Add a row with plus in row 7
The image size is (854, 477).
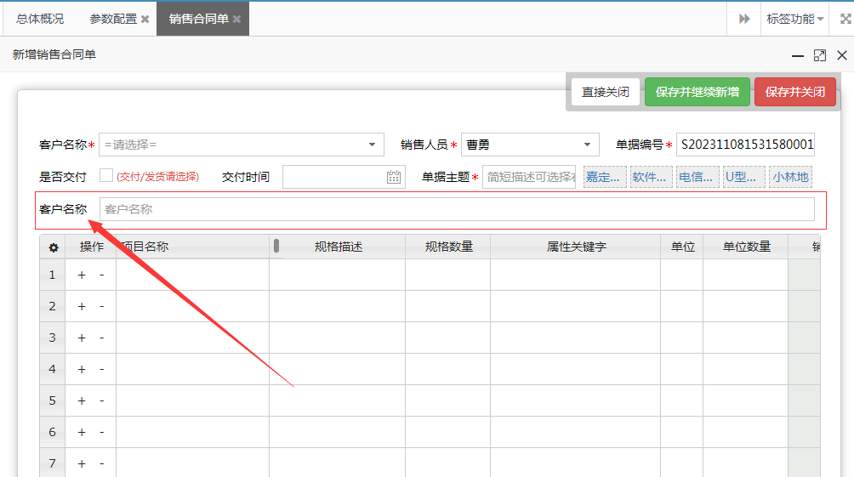[82, 464]
